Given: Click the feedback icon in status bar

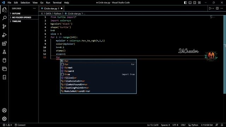Looking at the screenshot, I should pos(216,125).
